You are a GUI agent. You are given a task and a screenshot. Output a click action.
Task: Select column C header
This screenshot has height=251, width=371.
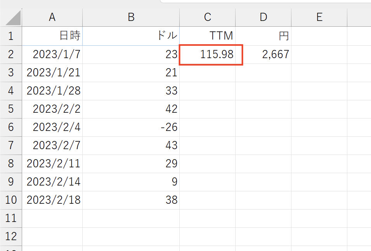[x=208, y=17]
